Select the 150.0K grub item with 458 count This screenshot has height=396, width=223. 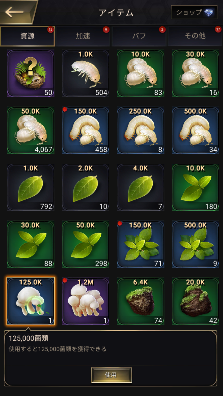point(85,130)
